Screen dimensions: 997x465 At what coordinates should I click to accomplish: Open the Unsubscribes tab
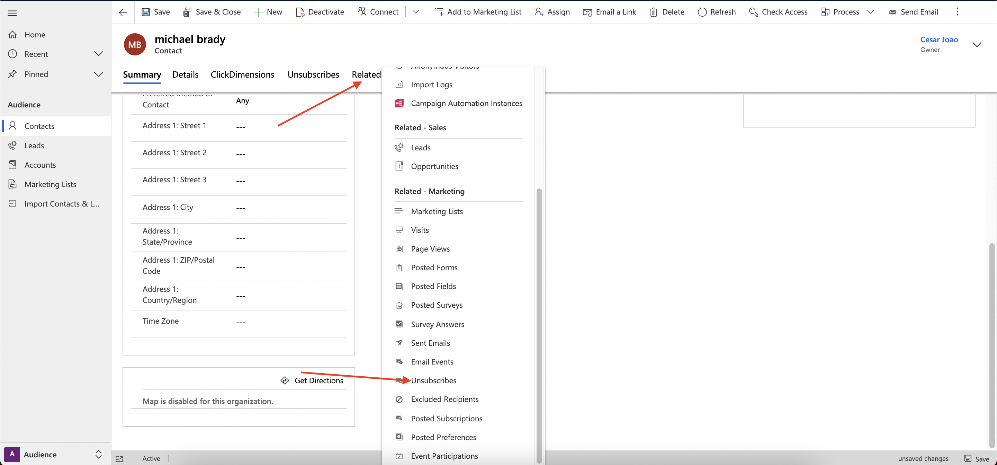tap(313, 74)
